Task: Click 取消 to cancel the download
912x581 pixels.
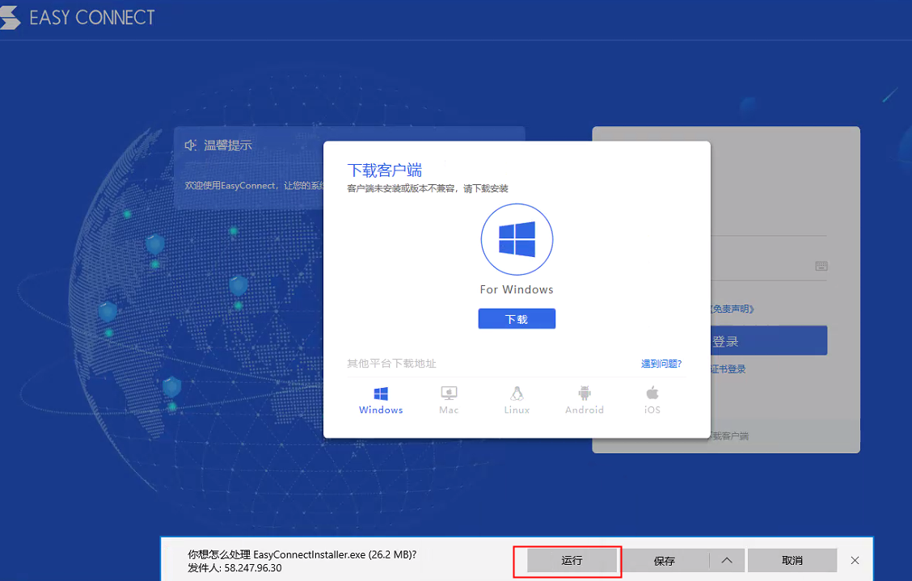Action: pos(792,560)
